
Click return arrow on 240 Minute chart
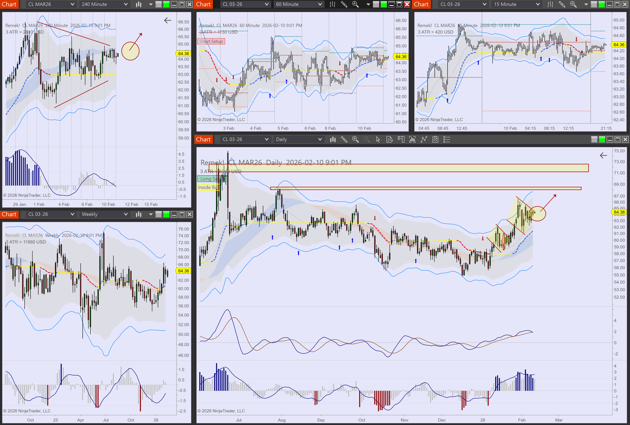168,20
